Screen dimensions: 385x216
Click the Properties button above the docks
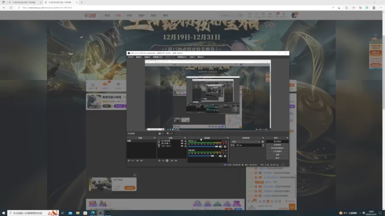[162, 133]
